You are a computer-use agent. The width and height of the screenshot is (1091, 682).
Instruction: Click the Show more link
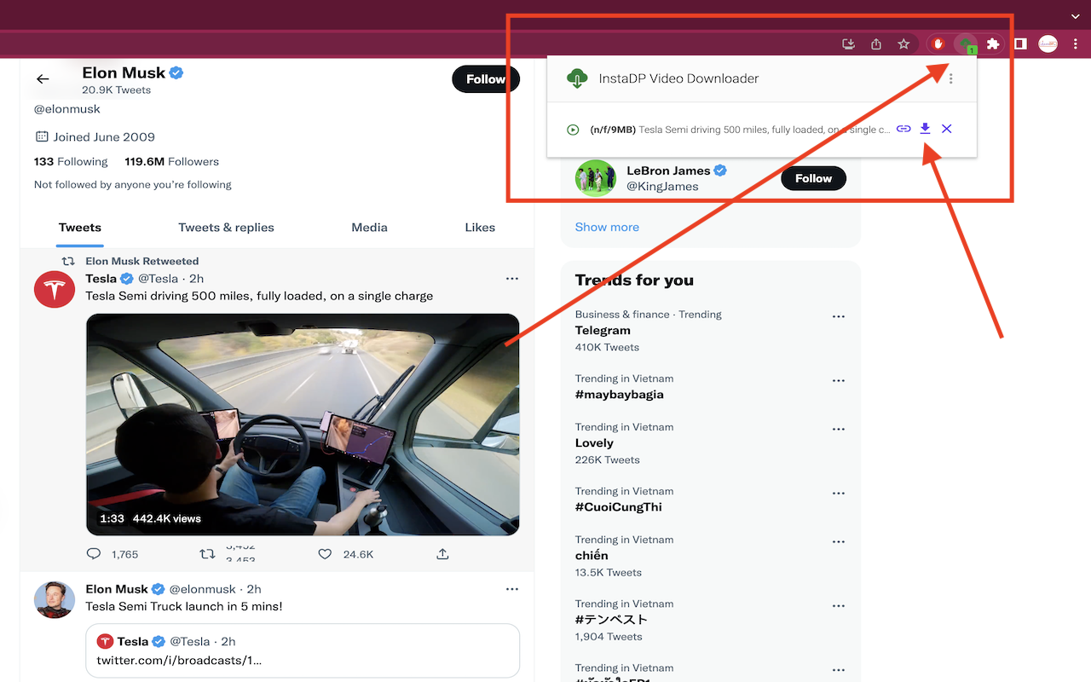tap(607, 227)
